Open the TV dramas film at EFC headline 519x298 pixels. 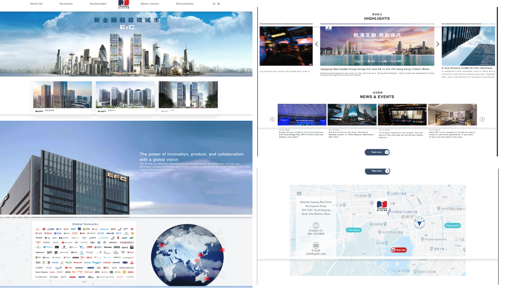point(401,135)
